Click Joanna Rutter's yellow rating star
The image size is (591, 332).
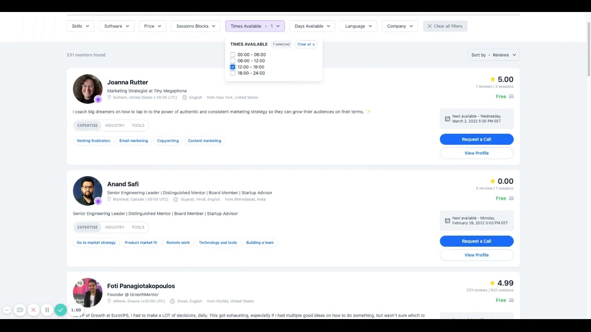(x=493, y=79)
